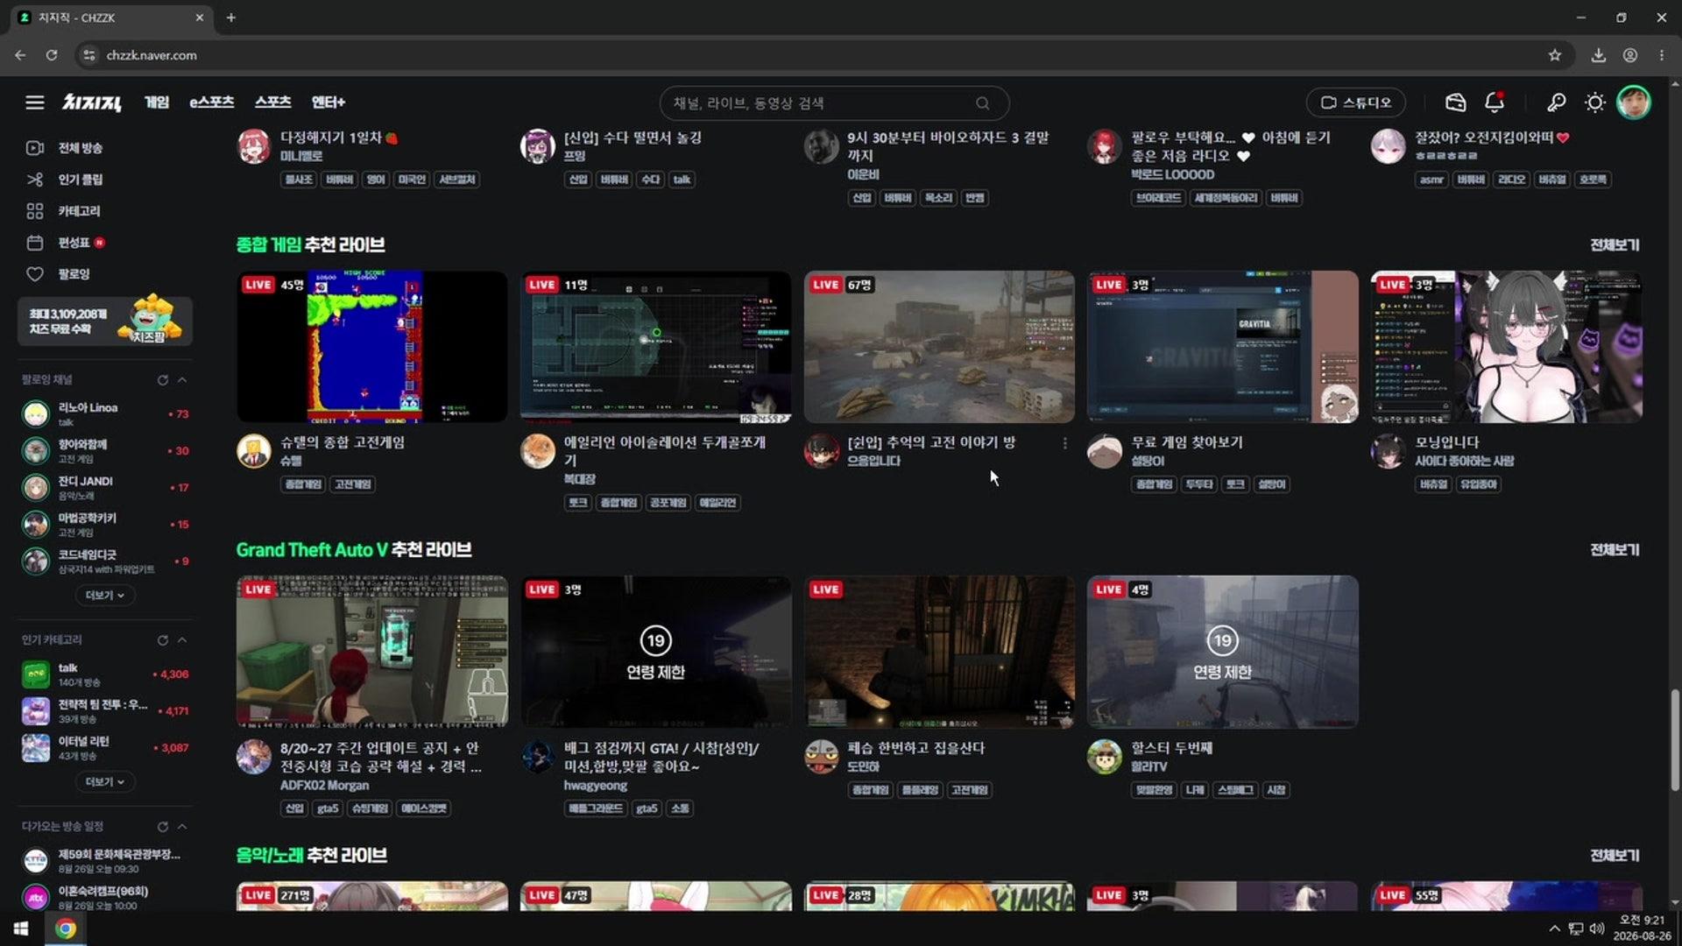Click the Chrome icon in the taskbar
Screen dimensions: 1682x946
coord(66,928)
